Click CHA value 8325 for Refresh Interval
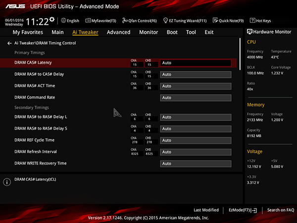The image size is (297, 223). point(135,154)
